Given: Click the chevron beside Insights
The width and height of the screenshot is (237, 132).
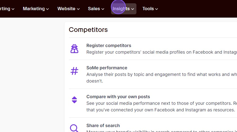Looking at the screenshot, I should pos(133,9).
